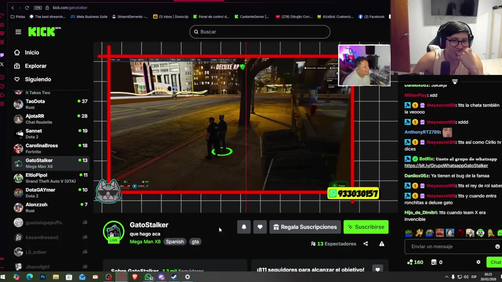Open the emoji picker in chat
This screenshot has width=502, height=282.
tap(497, 246)
